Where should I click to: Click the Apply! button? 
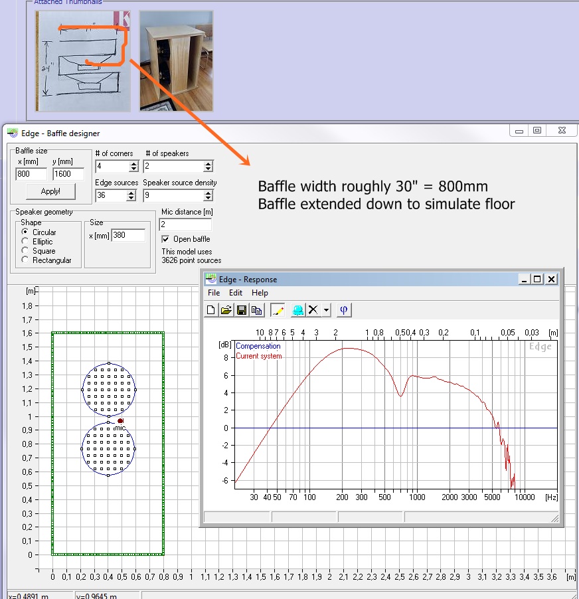[50, 191]
